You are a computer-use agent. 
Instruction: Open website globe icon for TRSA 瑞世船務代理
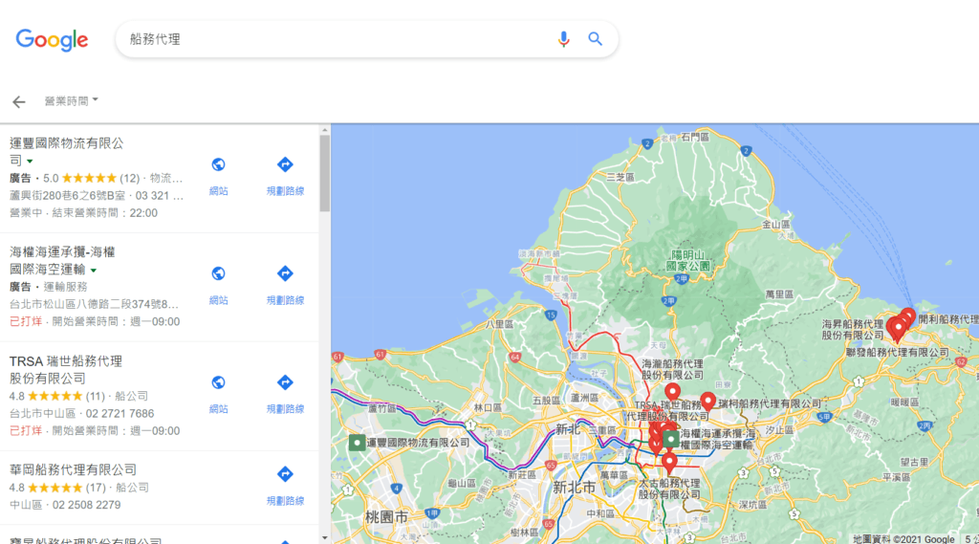tap(218, 382)
